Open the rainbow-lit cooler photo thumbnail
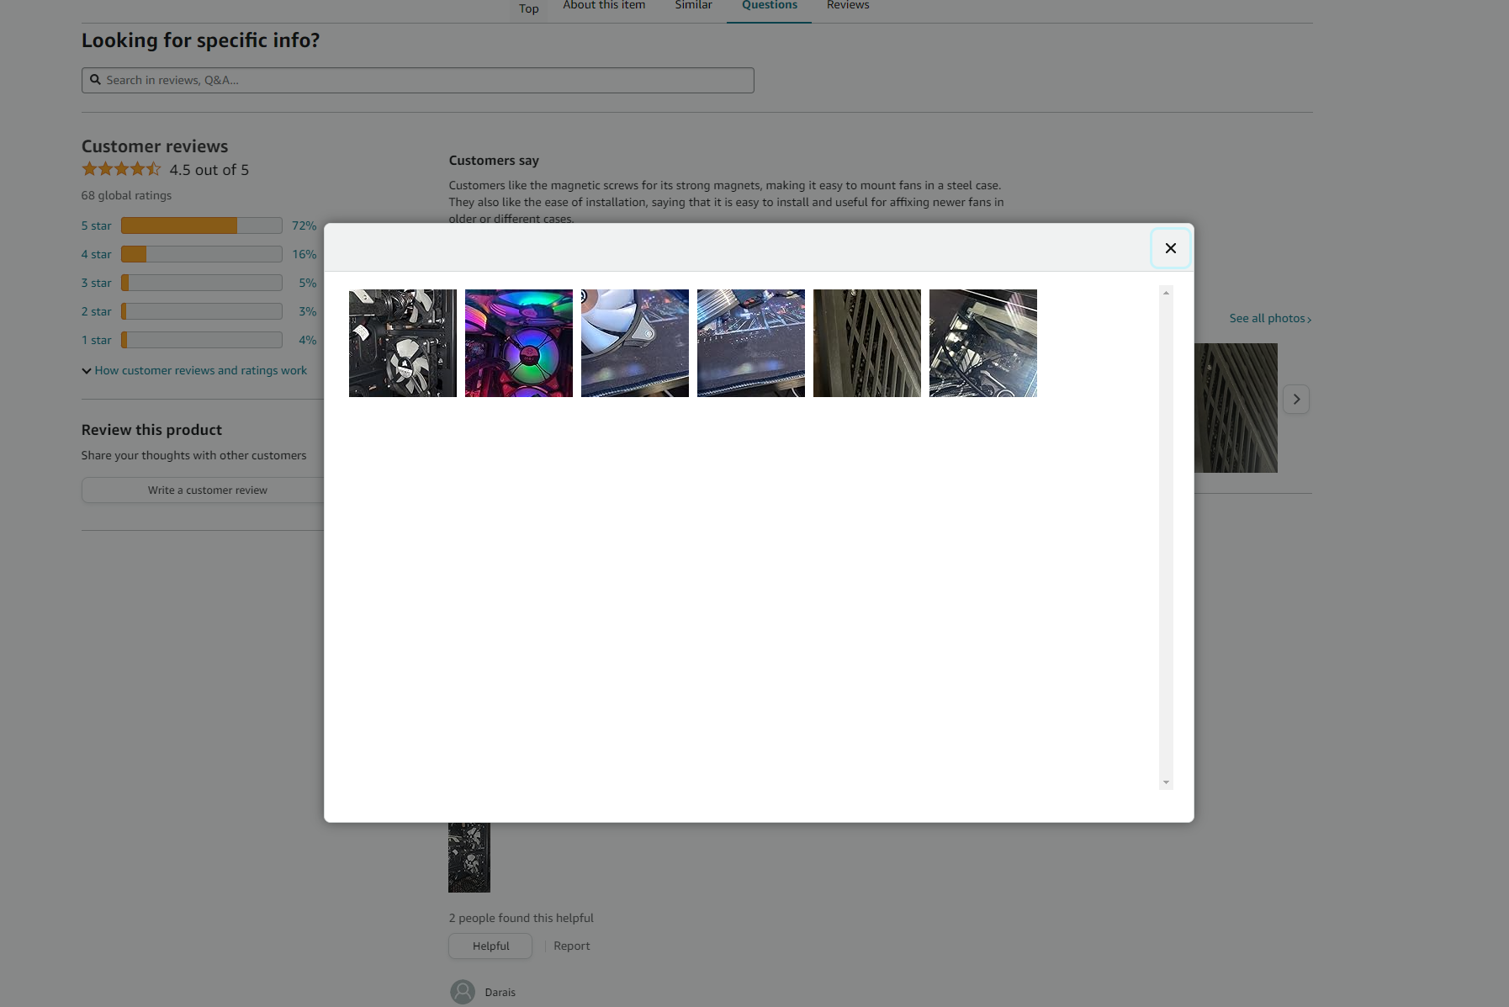 coord(519,342)
